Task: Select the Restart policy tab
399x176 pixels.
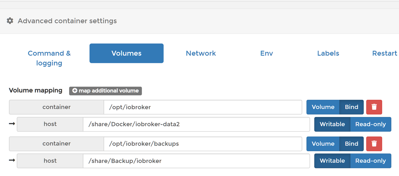Action: 385,53
